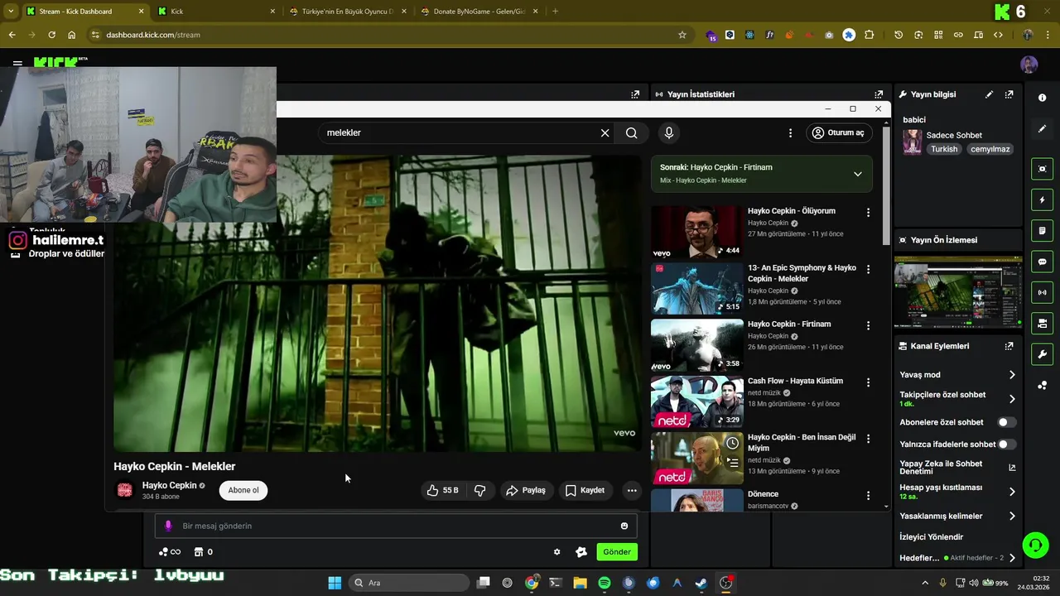Viewport: 1060px width, 596px height.
Task: Switch to the Kick browser tab
Action: [217, 12]
